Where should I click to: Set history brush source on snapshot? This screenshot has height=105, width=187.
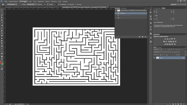116,10
